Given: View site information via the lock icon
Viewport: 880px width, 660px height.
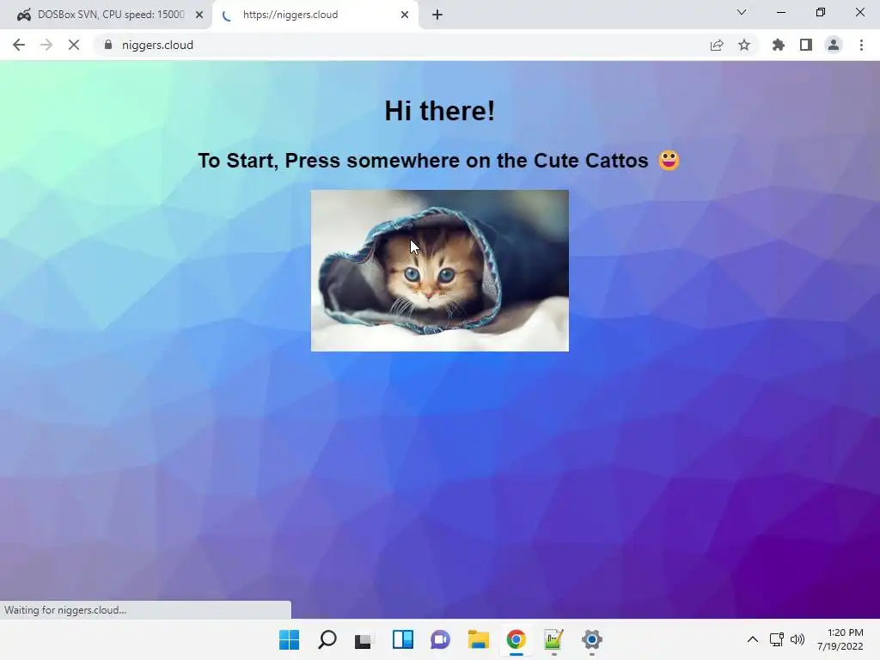Looking at the screenshot, I should (x=108, y=45).
